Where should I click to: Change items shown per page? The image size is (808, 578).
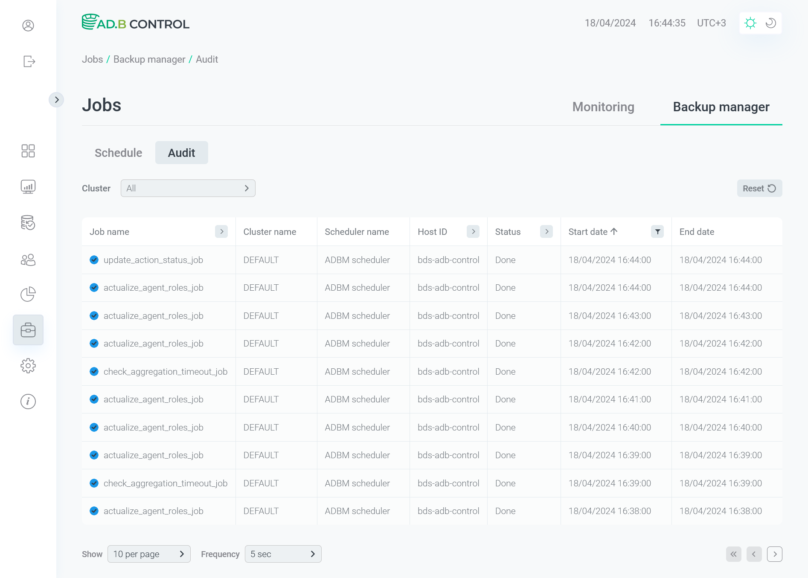click(x=149, y=554)
